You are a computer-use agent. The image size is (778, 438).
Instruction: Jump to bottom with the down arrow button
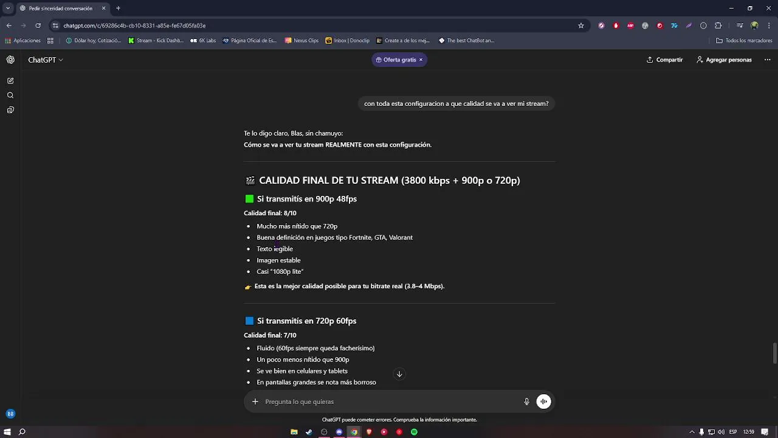399,374
